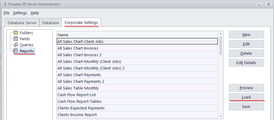Image resolution: width=274 pixels, height=120 pixels.
Task: Click the list scrollbar up arrow
Action: (x=220, y=34)
